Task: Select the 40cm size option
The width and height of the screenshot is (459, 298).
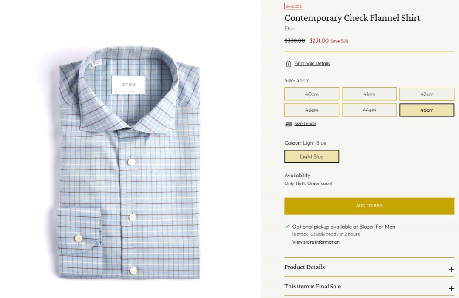Action: click(312, 94)
